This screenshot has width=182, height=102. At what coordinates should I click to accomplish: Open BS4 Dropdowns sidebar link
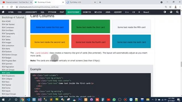click(x=8, y=76)
